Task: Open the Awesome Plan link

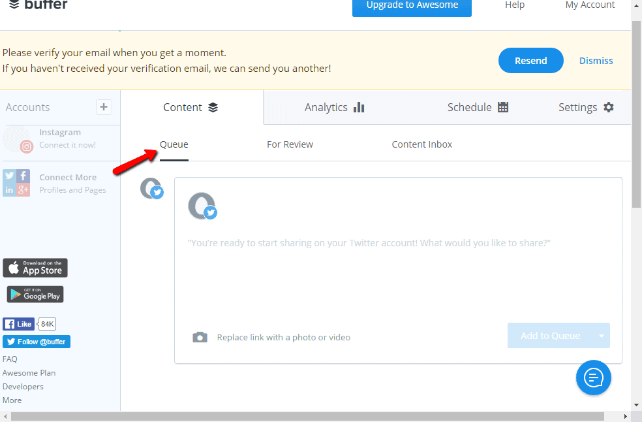Action: pyautogui.click(x=29, y=373)
